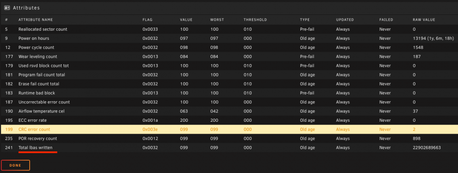Select the highlighted CRC error count row

click(229, 129)
